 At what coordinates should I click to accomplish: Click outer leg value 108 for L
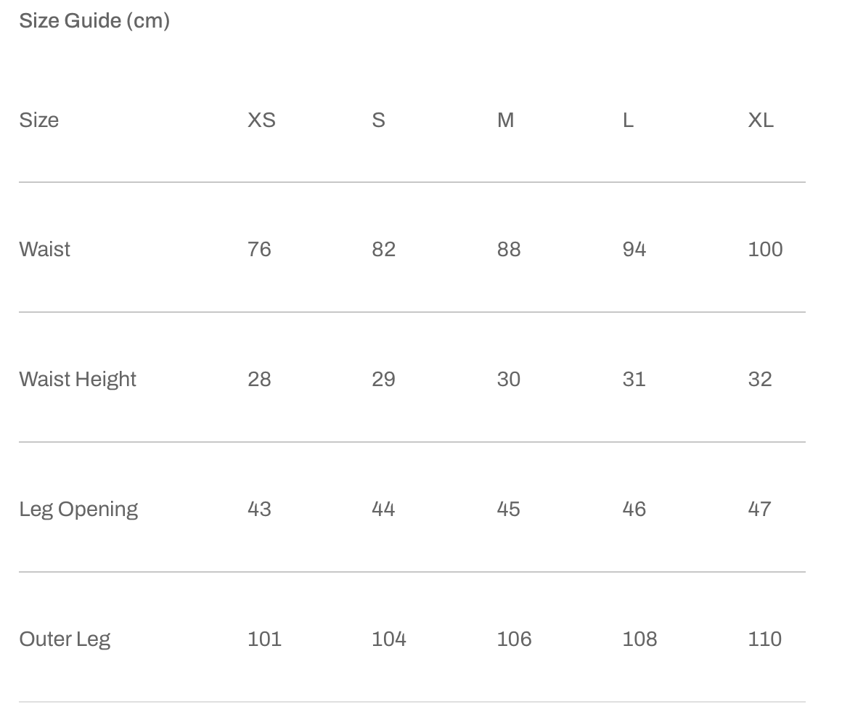[639, 639]
